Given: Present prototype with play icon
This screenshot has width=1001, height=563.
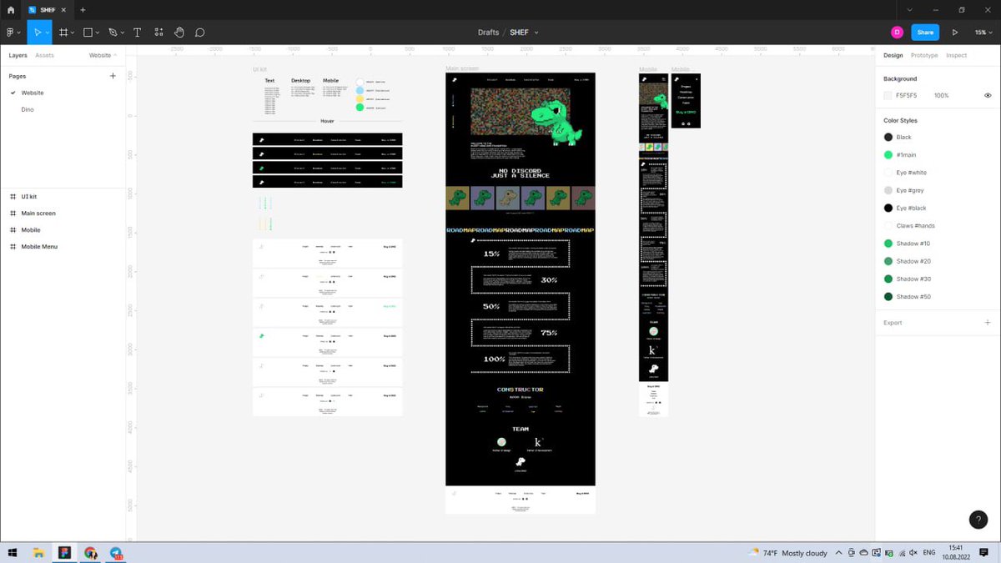Looking at the screenshot, I should coord(955,32).
